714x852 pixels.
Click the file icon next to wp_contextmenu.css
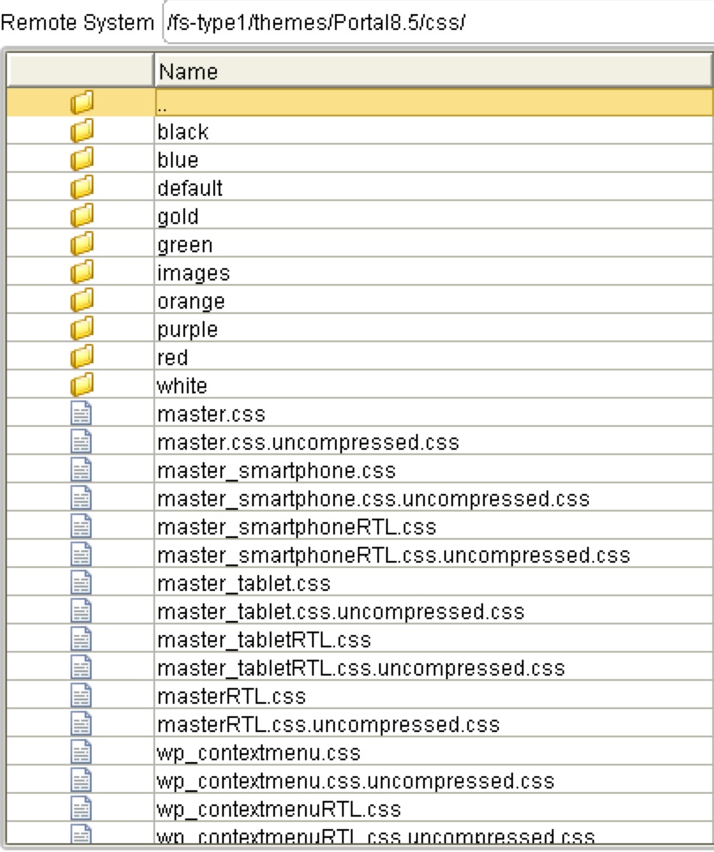point(79,752)
